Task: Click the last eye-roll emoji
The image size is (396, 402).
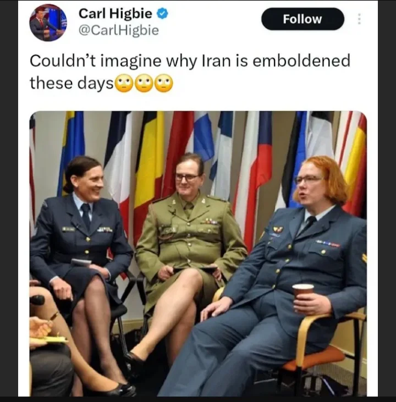Action: 164,83
